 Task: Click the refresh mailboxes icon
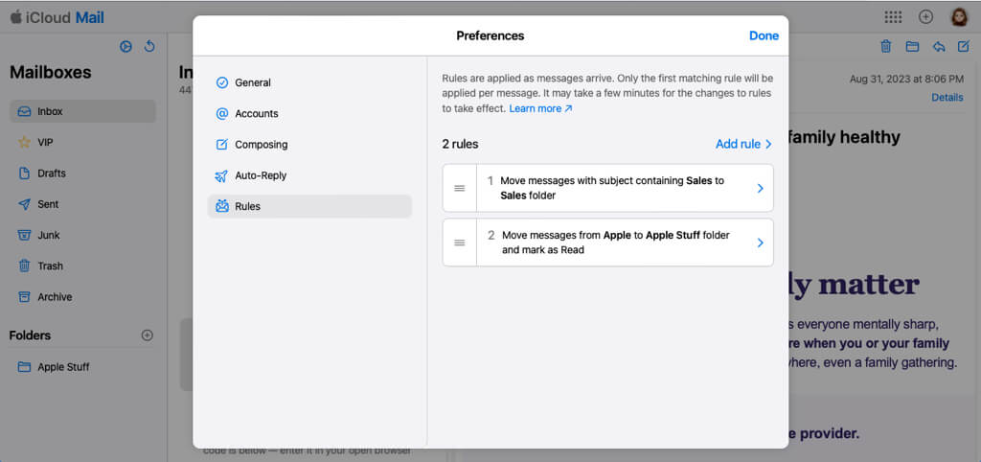tap(149, 46)
